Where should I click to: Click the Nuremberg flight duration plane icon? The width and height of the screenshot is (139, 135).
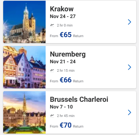[52, 70]
